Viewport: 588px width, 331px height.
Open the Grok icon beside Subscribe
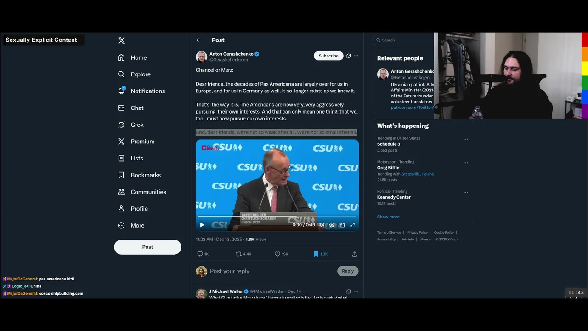349,56
